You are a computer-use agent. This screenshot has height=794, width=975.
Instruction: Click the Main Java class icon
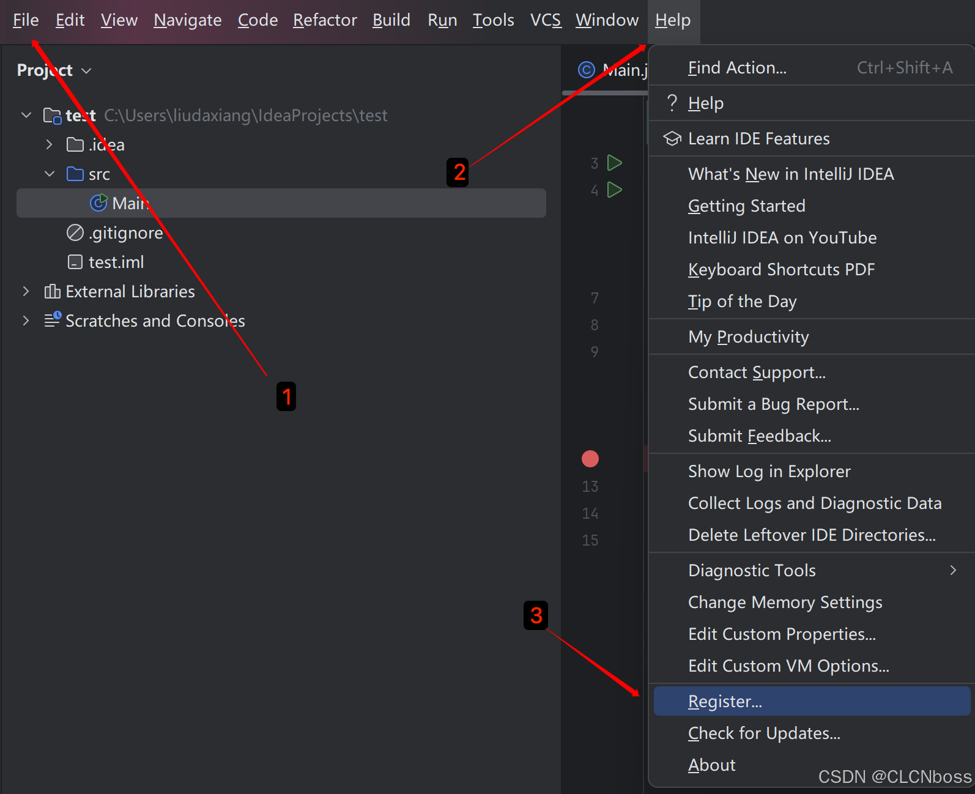tap(98, 202)
